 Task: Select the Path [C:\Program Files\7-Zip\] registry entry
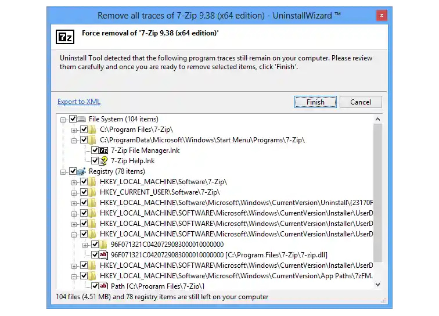pyautogui.click(x=157, y=286)
